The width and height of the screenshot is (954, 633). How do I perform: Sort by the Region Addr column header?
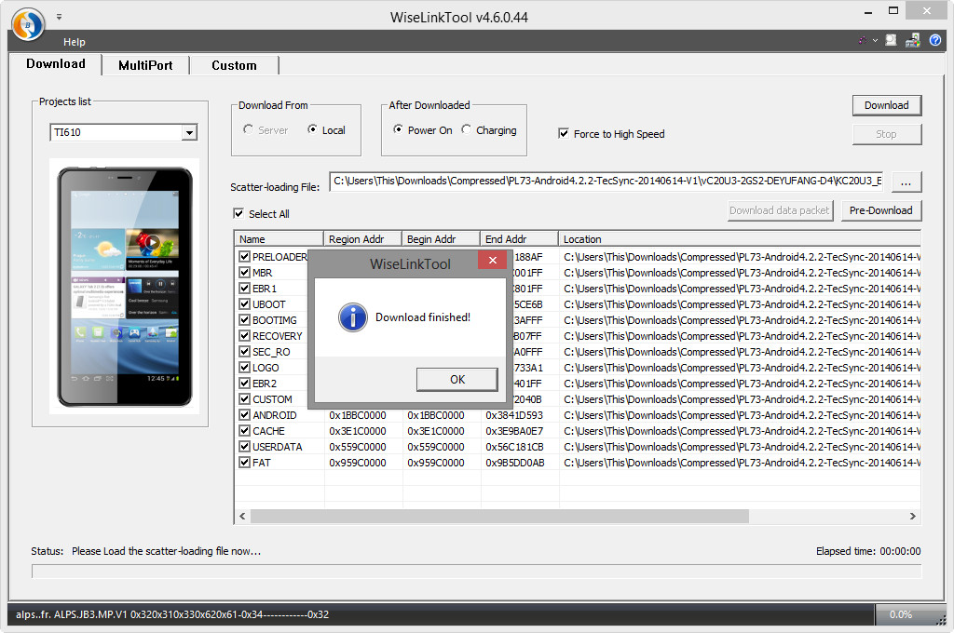coord(362,239)
